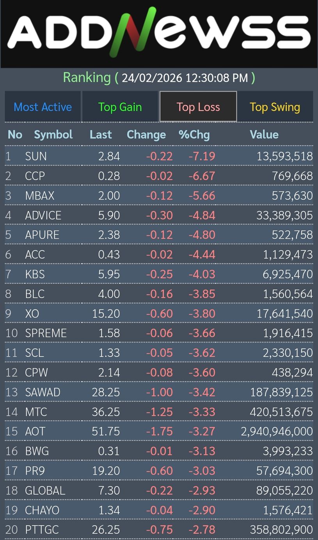318x540 pixels.
Task: Select the KBS symbol row
Action: tap(35, 274)
